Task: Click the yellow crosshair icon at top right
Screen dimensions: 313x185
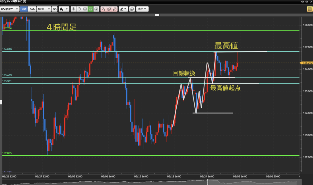Action: pos(309,9)
